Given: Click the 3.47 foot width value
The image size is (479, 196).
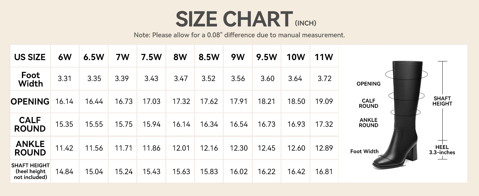Looking at the screenshot, I should pos(181,79).
